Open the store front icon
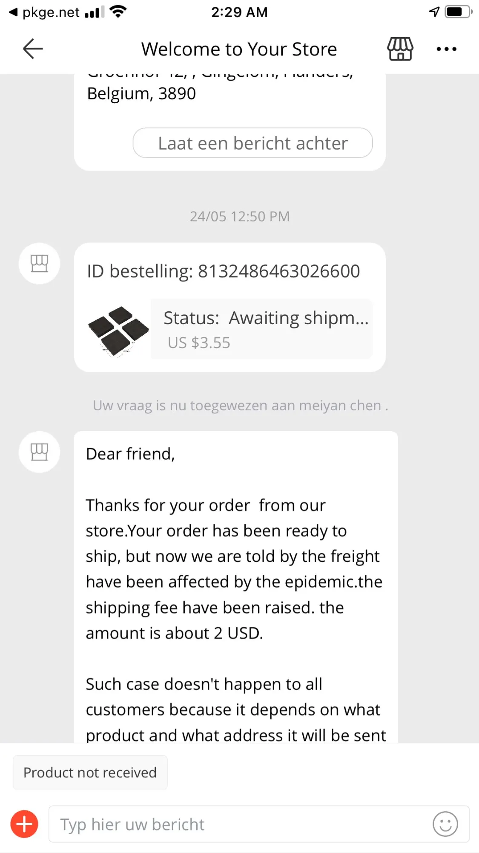This screenshot has width=479, height=853. [x=400, y=49]
